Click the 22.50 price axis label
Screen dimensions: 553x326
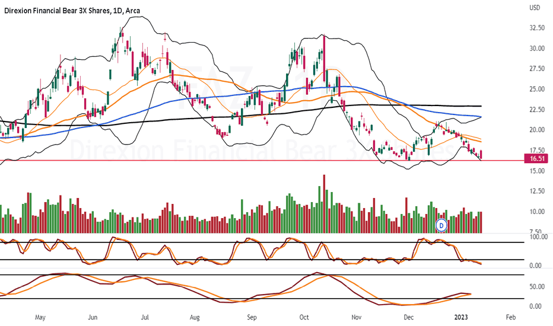pyautogui.click(x=537, y=110)
